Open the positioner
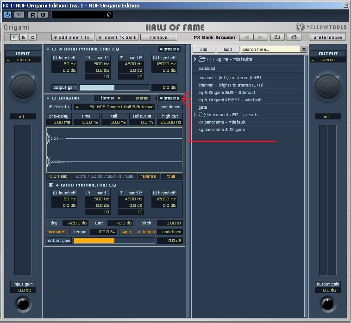351x323 pixels. coord(170,107)
